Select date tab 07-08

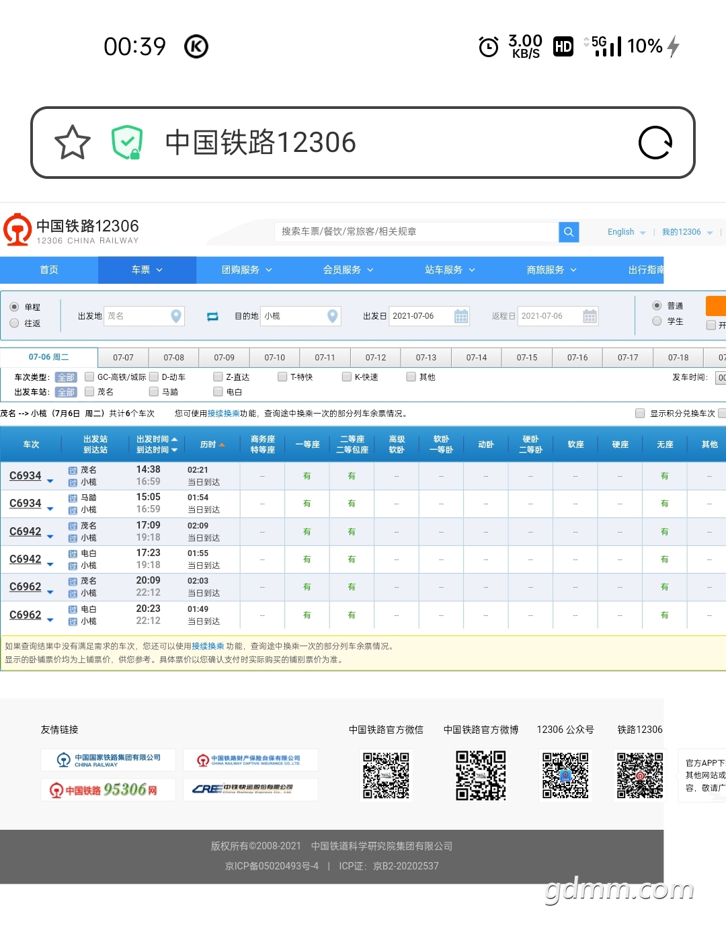pyautogui.click(x=173, y=358)
